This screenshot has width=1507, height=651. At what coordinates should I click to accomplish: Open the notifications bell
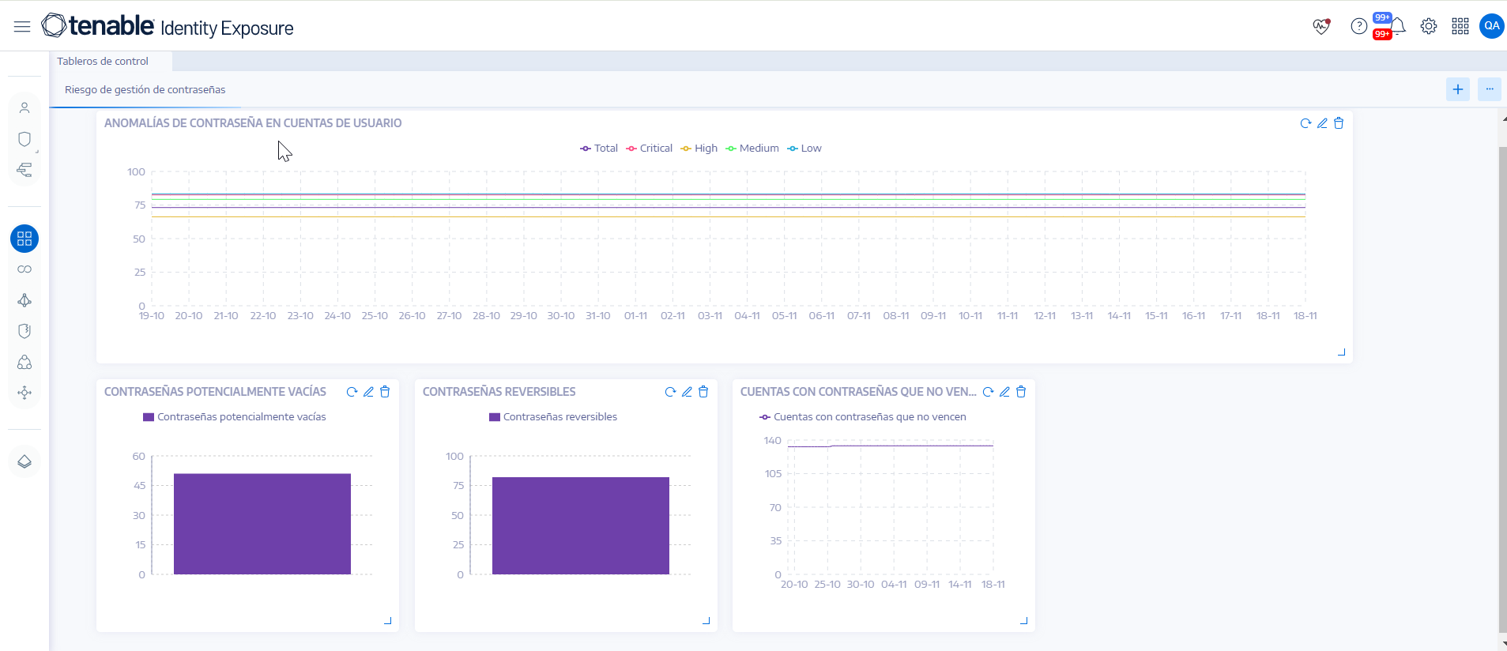[1398, 26]
